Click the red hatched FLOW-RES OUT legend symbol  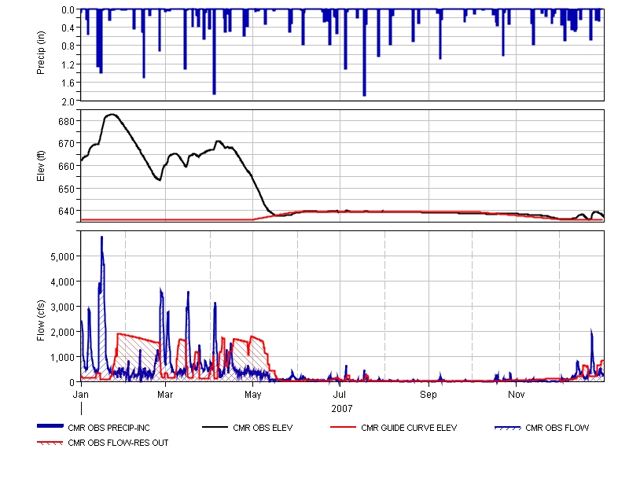click(52, 443)
